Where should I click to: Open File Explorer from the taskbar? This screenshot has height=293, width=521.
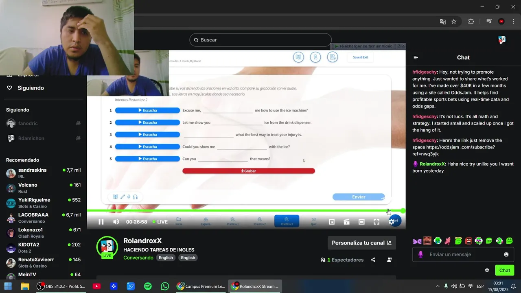(25, 286)
